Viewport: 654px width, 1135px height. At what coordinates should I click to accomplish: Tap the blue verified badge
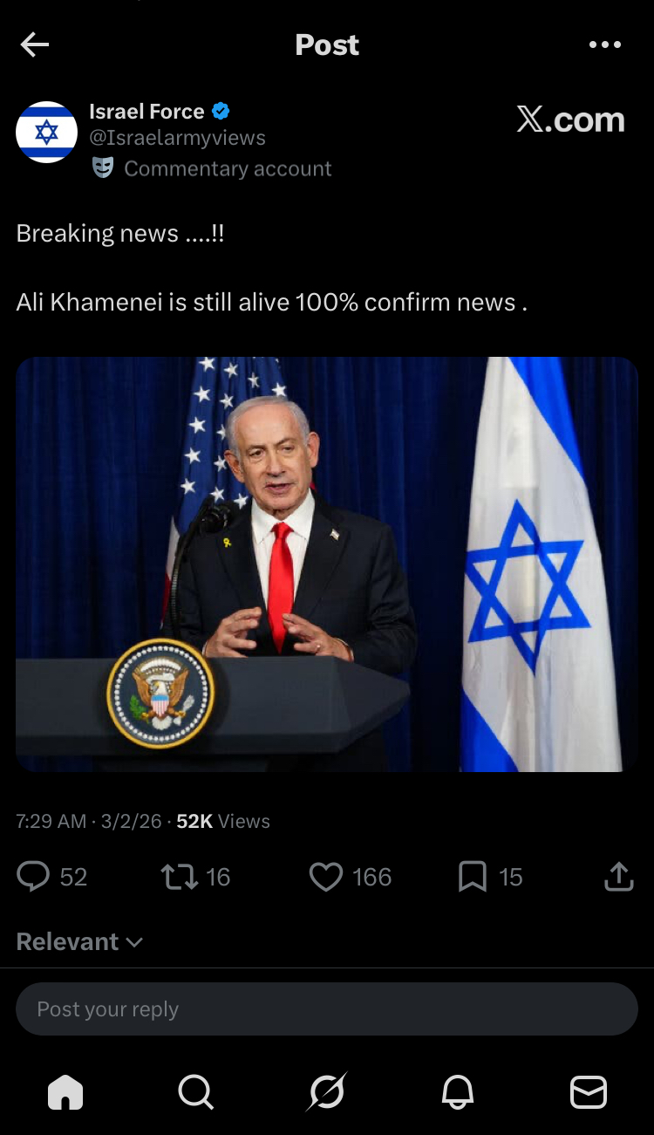pos(221,111)
